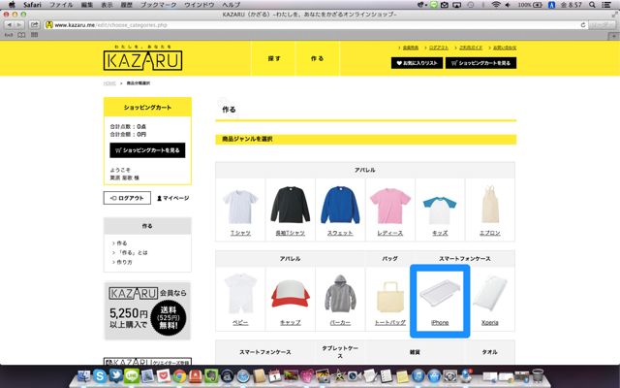620x388 pixels.
Task: Click the Xperia case link
Action: (490, 323)
